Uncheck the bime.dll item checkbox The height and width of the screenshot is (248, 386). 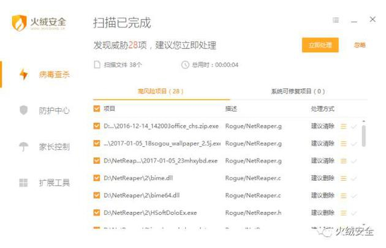tap(97, 178)
